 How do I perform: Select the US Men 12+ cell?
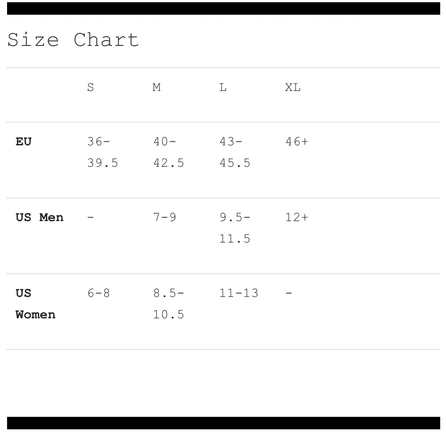297,218
